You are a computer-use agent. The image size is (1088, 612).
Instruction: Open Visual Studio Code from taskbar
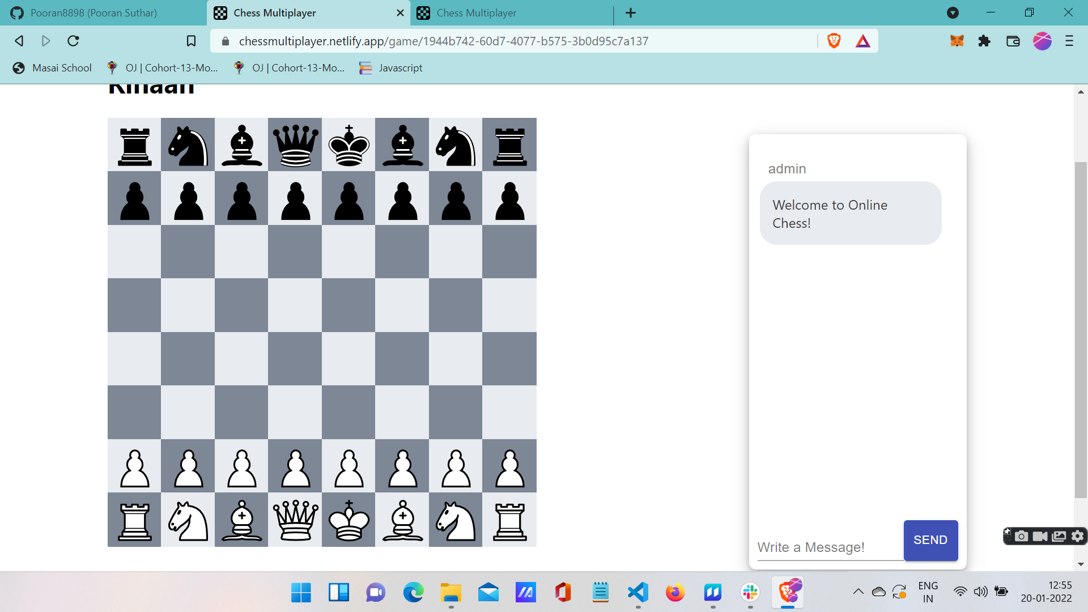638,593
